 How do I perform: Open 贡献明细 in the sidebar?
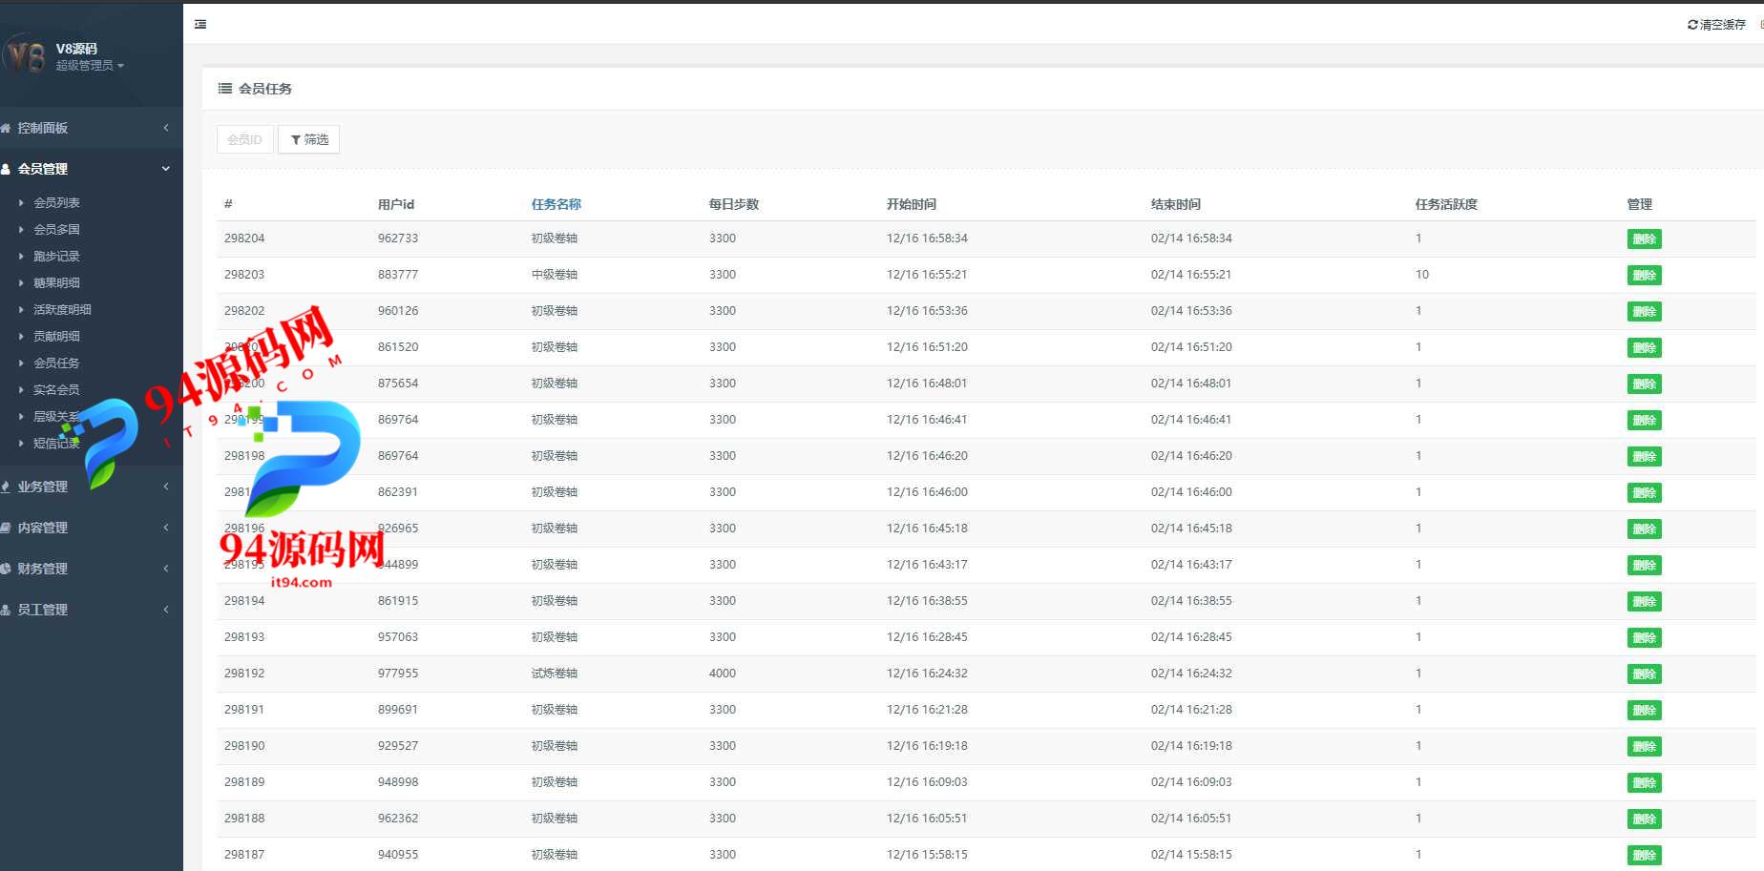click(x=56, y=336)
